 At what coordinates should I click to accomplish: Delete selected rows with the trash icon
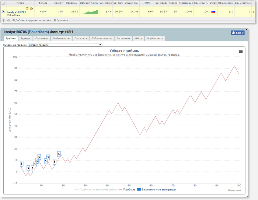[3, 20]
